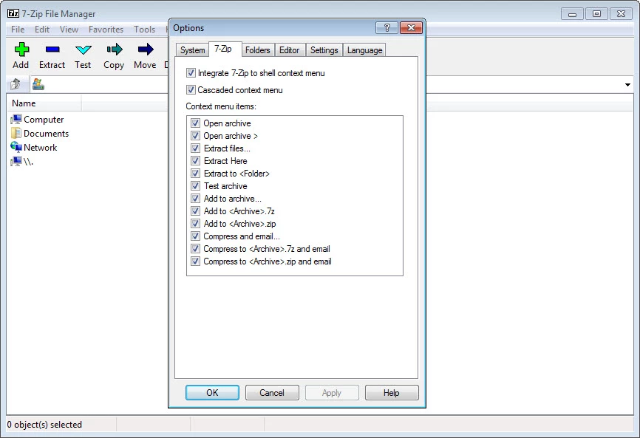Toggle the Cascaded context menu checkbox
Viewport: 640px width, 438px height.
(x=191, y=90)
